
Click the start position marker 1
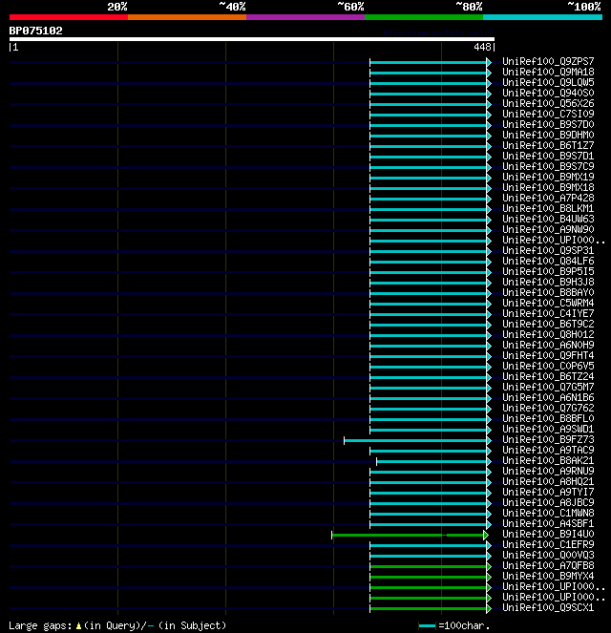(x=15, y=47)
